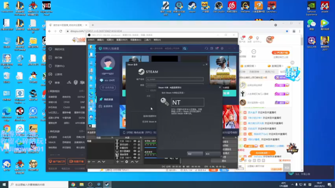This screenshot has width=335, height=188.
Task: Toggle visibility of first text source in OBS
Action: pos(135,141)
